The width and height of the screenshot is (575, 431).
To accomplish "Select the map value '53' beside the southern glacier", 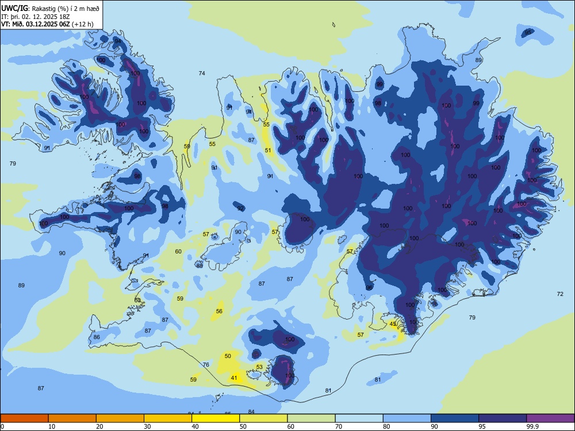I will [259, 367].
